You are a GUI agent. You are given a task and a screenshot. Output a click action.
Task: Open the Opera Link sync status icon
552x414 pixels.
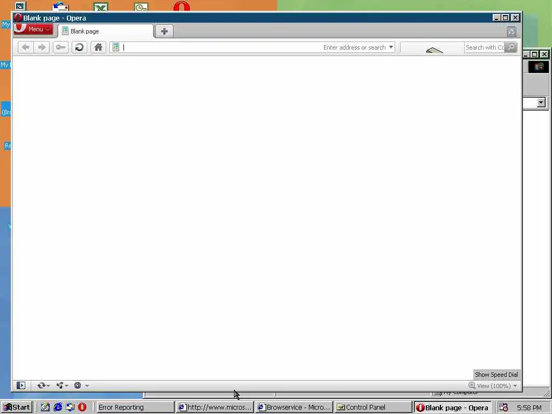(x=41, y=385)
